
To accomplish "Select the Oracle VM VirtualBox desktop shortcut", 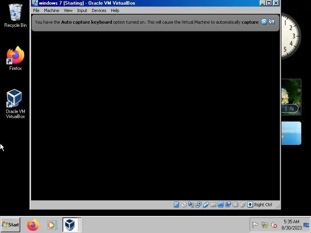I will [16, 104].
